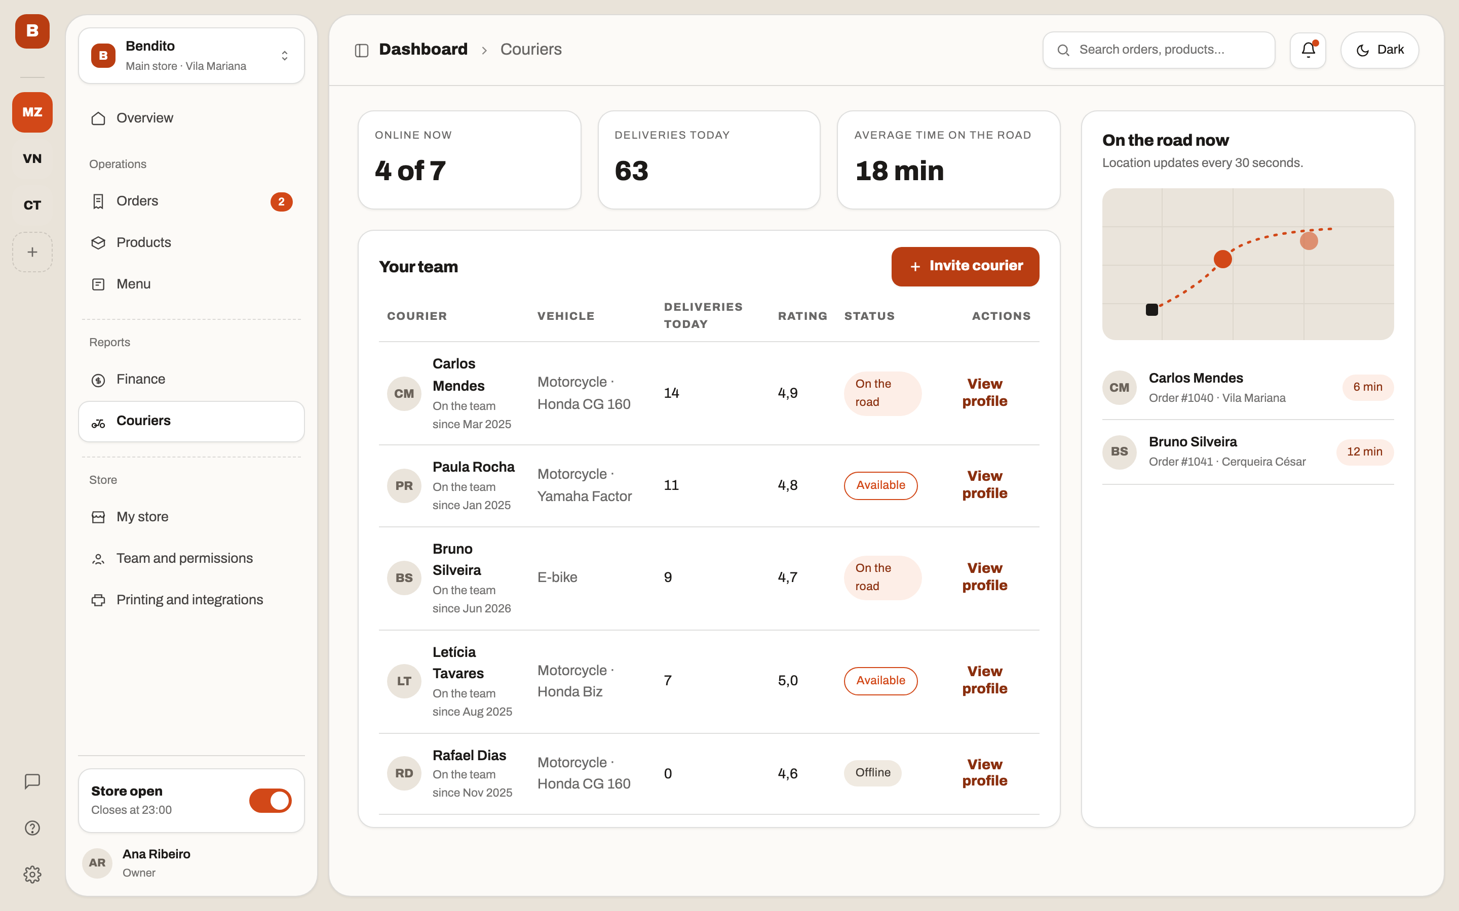This screenshot has height=911, width=1459.
Task: Click Order #1041 · Cerqueira César text
Action: point(1227,462)
